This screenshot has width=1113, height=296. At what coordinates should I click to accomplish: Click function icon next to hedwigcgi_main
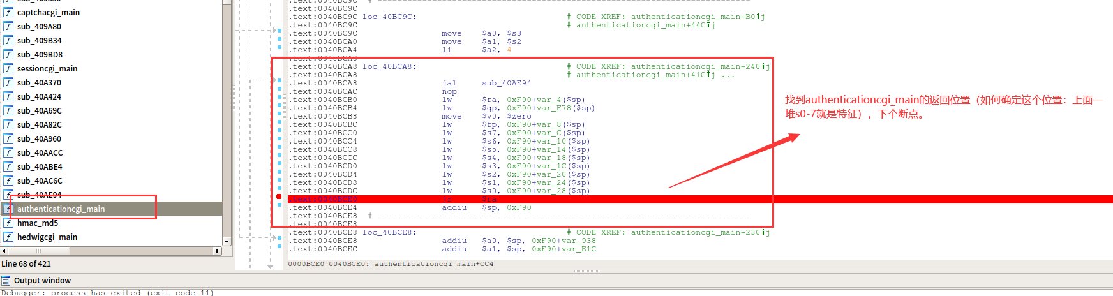point(8,237)
